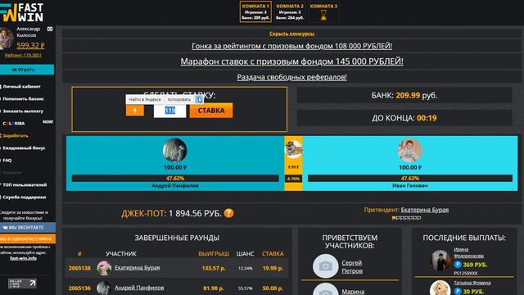The width and height of the screenshot is (524, 295).
Task: Open Екатерина Бурая in completed rounds
Action: (137, 268)
